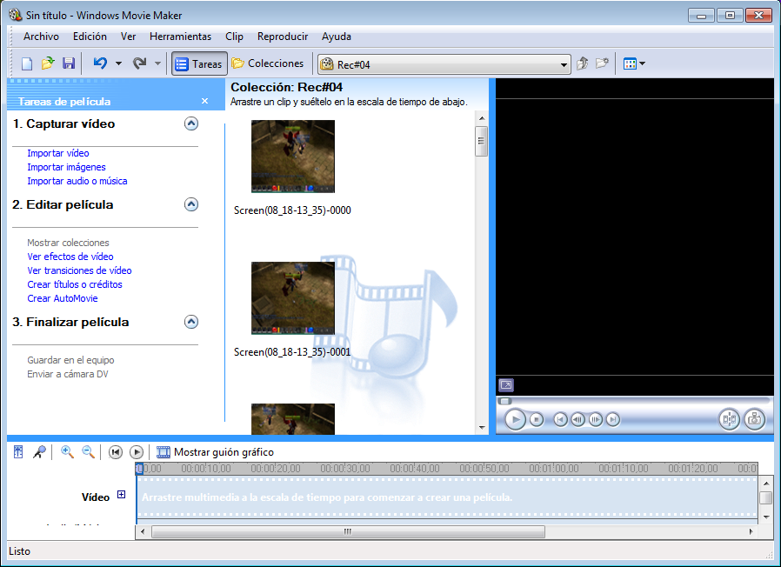Click the timeline ruler at 00:00:30,00
This screenshot has height=567, width=781.
pyautogui.click(x=345, y=469)
